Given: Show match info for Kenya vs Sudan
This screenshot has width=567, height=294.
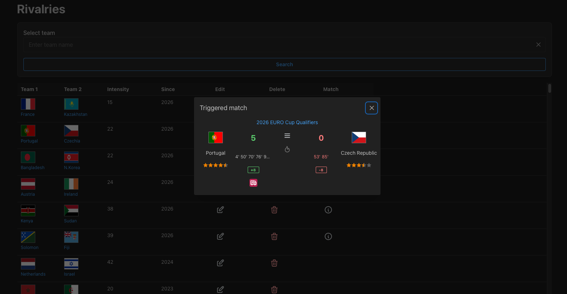Looking at the screenshot, I should tap(328, 210).
